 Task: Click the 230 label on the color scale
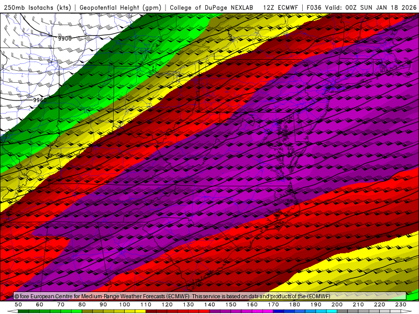(401, 305)
